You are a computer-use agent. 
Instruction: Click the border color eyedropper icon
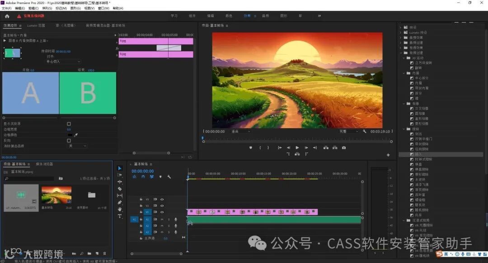click(x=75, y=135)
